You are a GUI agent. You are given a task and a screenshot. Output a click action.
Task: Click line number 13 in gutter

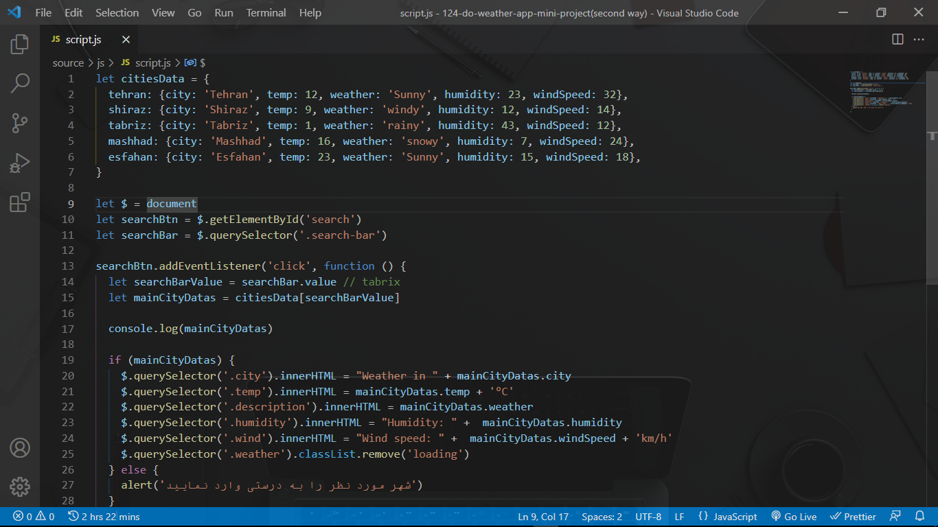pos(68,266)
